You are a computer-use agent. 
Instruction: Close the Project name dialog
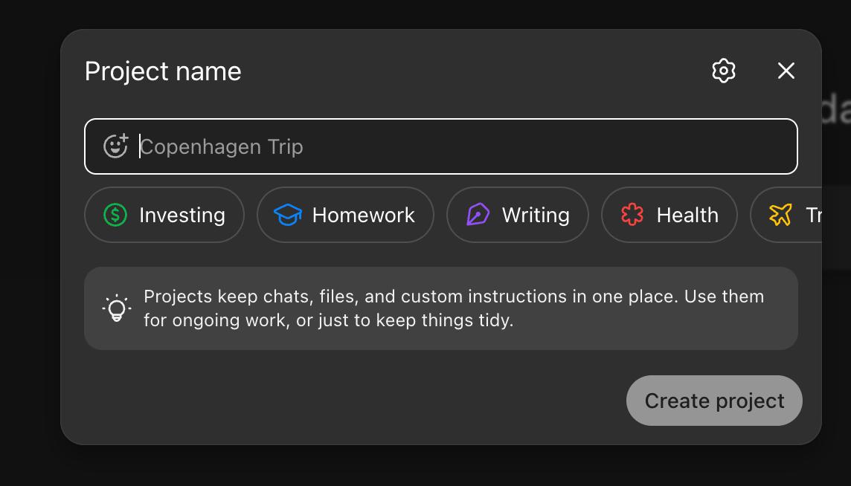[x=786, y=71]
